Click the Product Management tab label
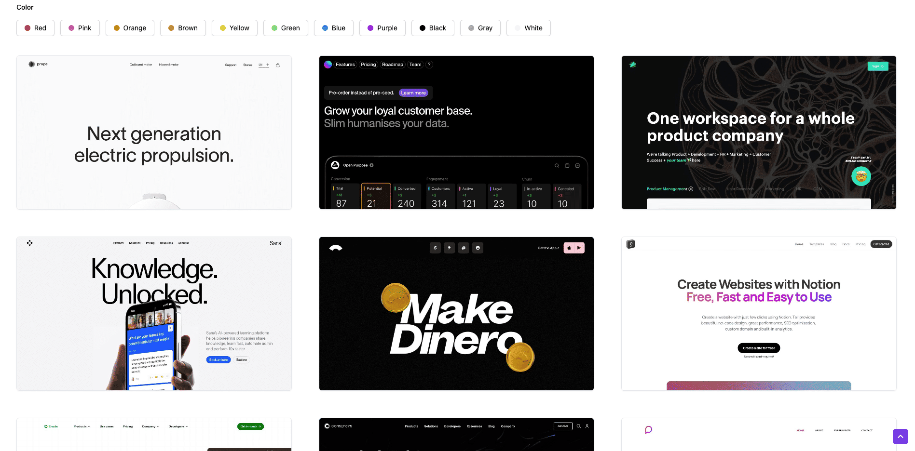Viewport: 915px width, 451px height. tap(667, 189)
